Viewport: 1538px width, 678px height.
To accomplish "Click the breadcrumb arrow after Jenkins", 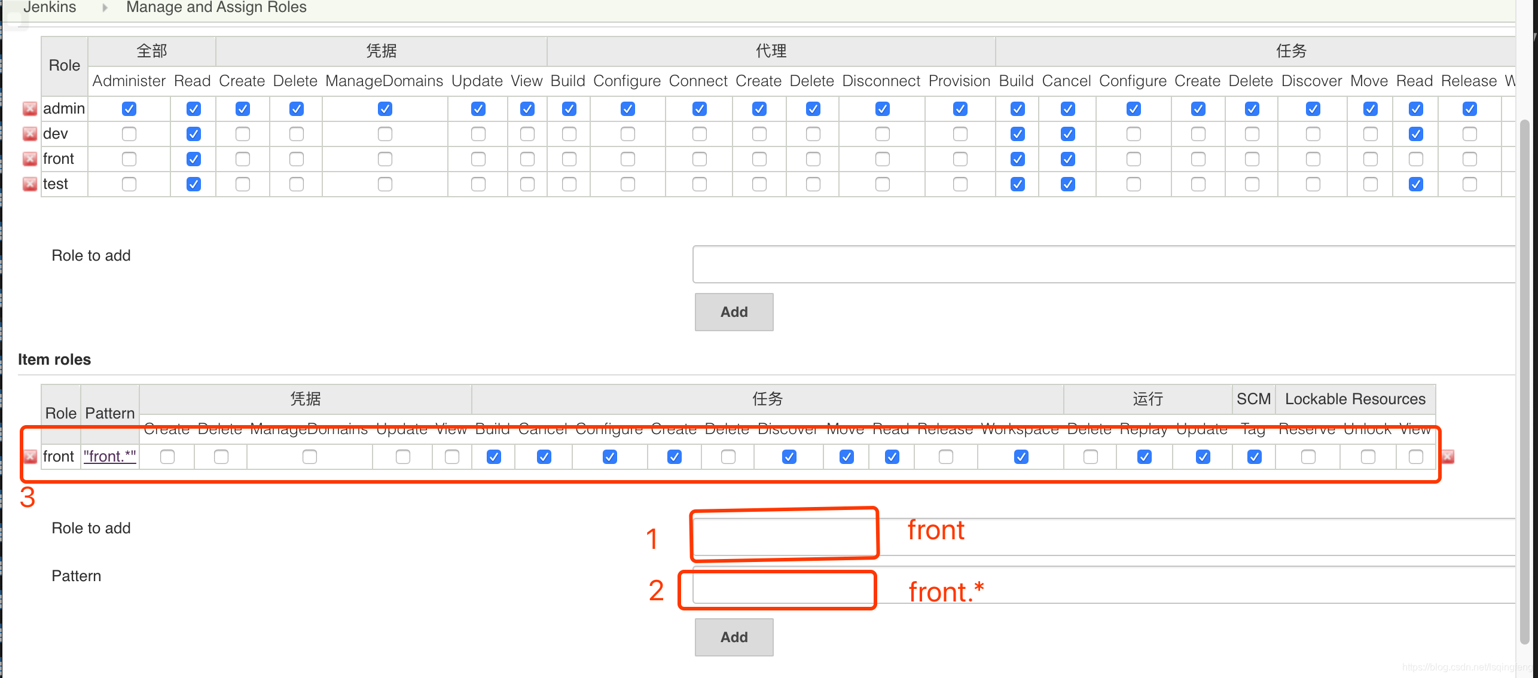I will [x=105, y=8].
